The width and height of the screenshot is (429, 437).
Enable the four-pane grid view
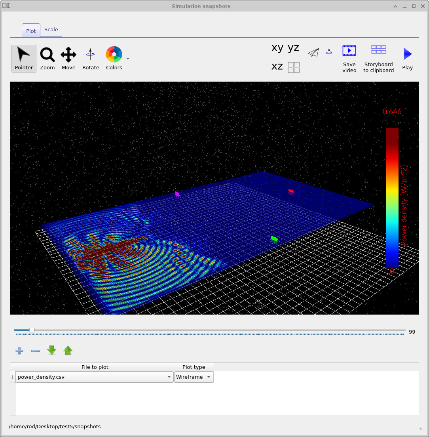[x=293, y=67]
